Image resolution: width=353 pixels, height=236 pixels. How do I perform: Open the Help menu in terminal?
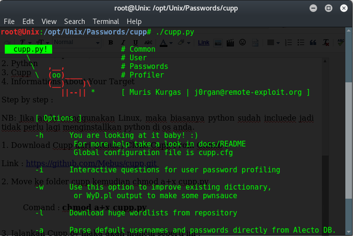click(134, 22)
